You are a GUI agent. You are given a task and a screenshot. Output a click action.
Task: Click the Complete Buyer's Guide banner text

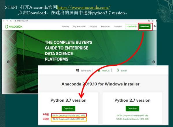click(68, 51)
